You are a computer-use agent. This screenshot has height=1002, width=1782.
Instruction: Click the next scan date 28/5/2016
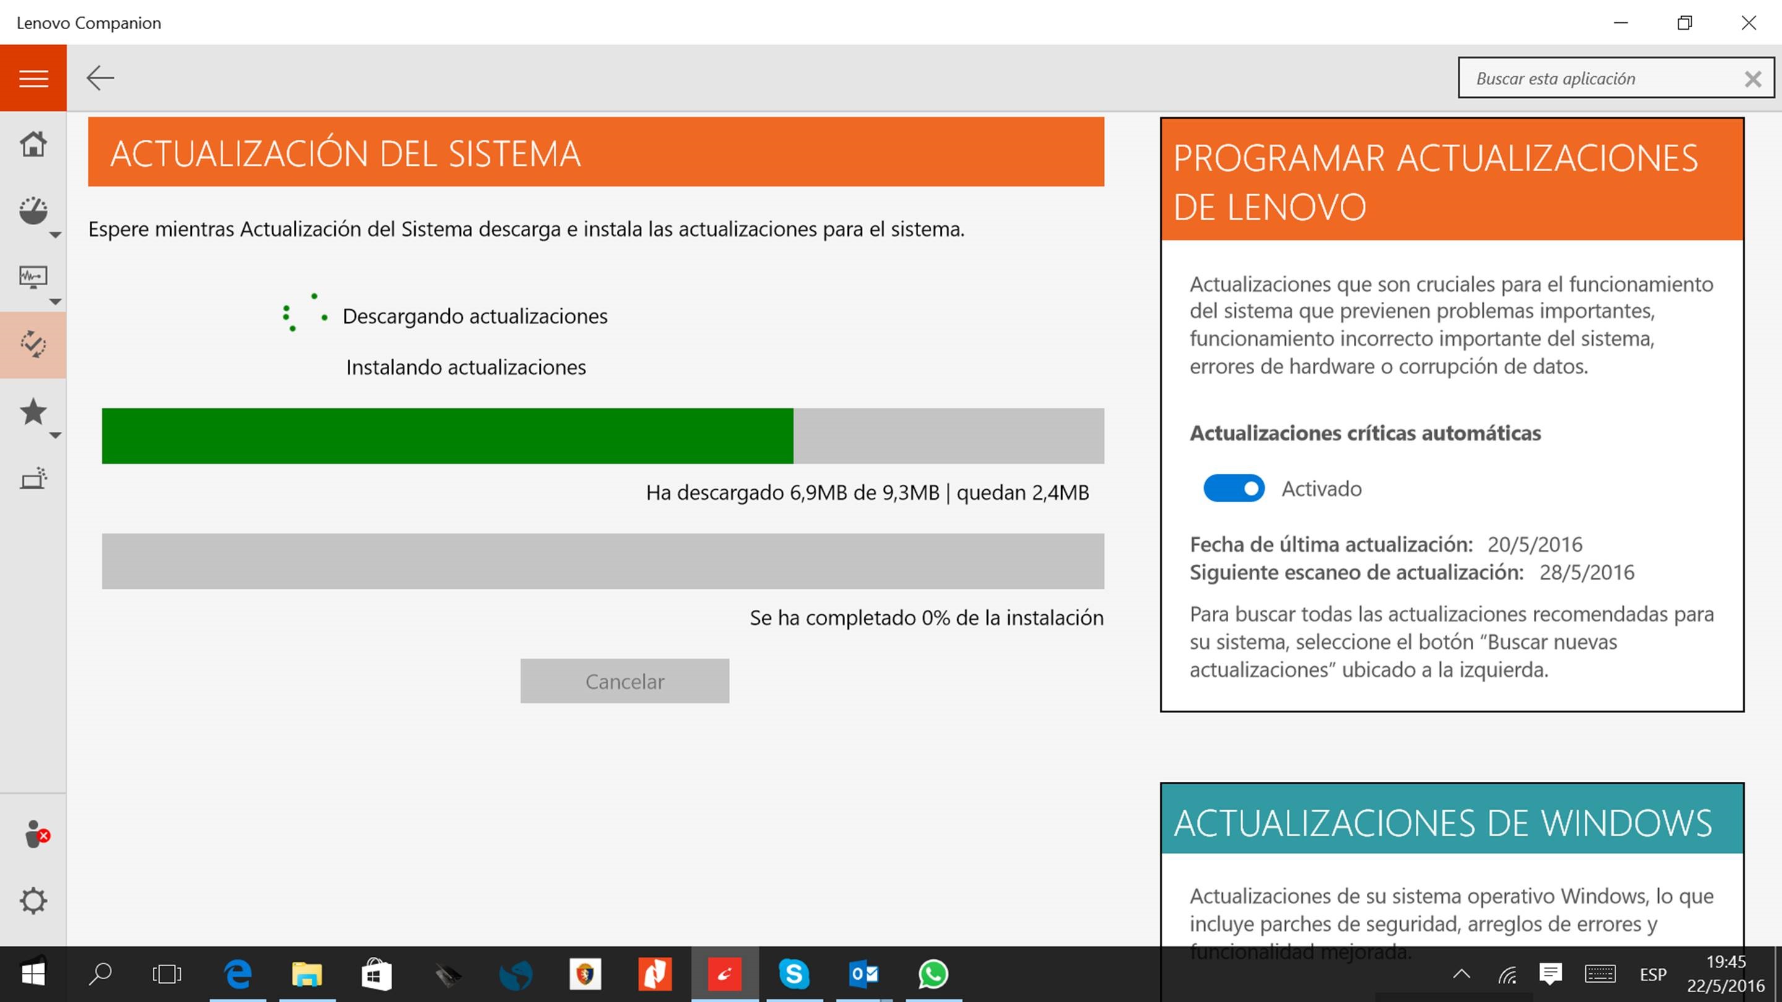pyautogui.click(x=1587, y=573)
